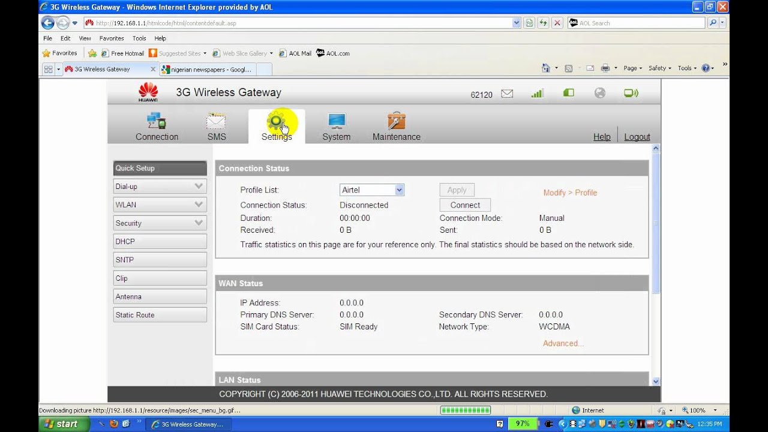Open the Quick Tabs grid icon
This screenshot has width=768, height=432.
pos(49,69)
